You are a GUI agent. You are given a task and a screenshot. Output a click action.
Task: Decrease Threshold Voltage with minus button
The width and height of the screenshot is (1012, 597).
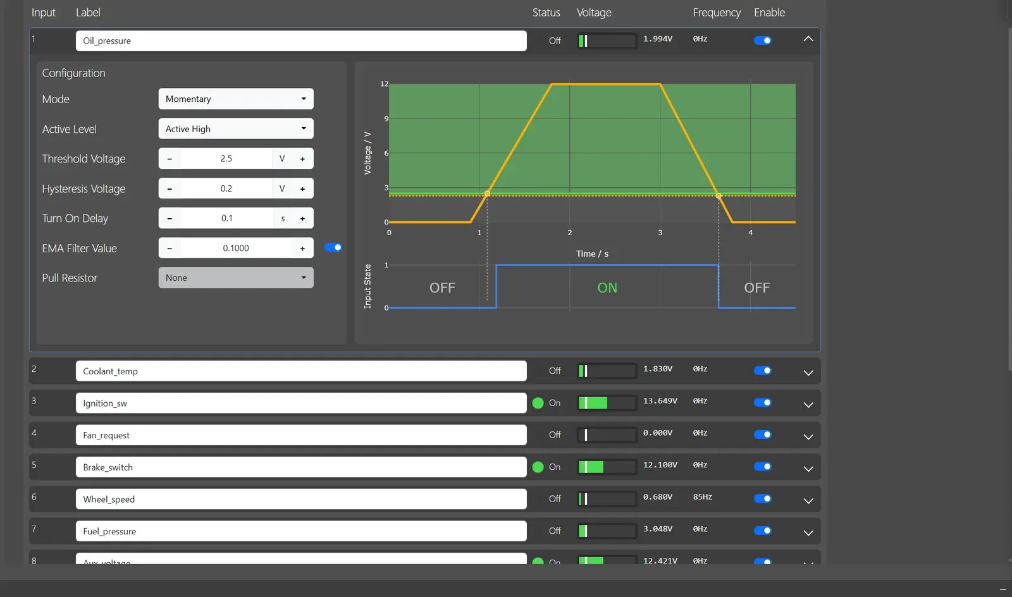point(170,159)
